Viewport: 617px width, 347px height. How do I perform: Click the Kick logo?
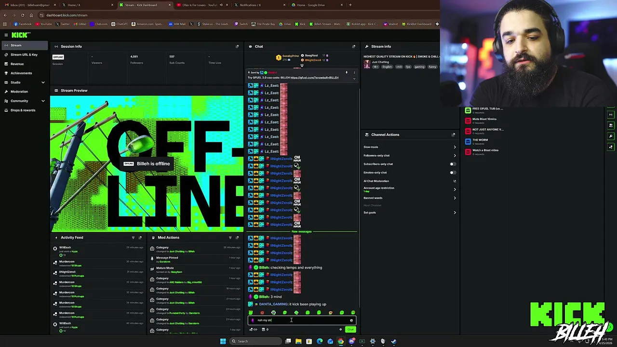[21, 35]
